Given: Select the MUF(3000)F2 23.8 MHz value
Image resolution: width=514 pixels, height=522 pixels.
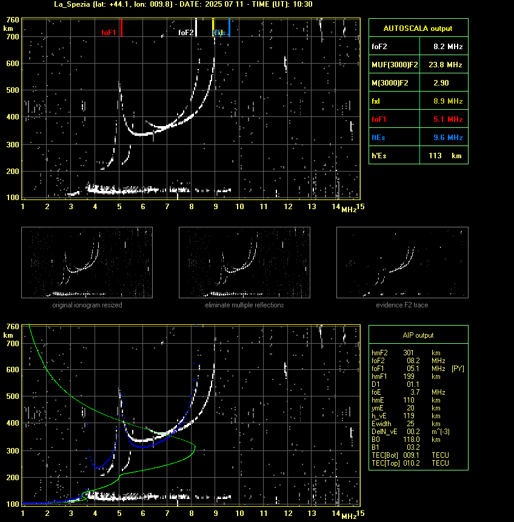Looking at the screenshot, I should (446, 65).
